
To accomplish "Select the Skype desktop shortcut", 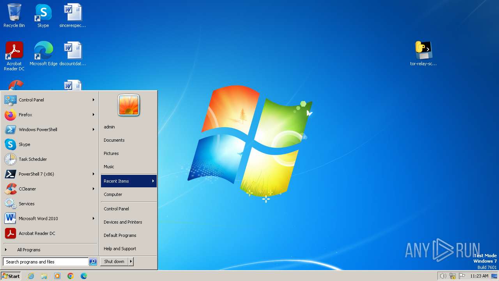I will 43,16.
